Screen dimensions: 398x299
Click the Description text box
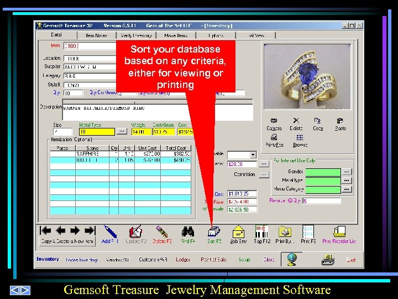click(158, 112)
